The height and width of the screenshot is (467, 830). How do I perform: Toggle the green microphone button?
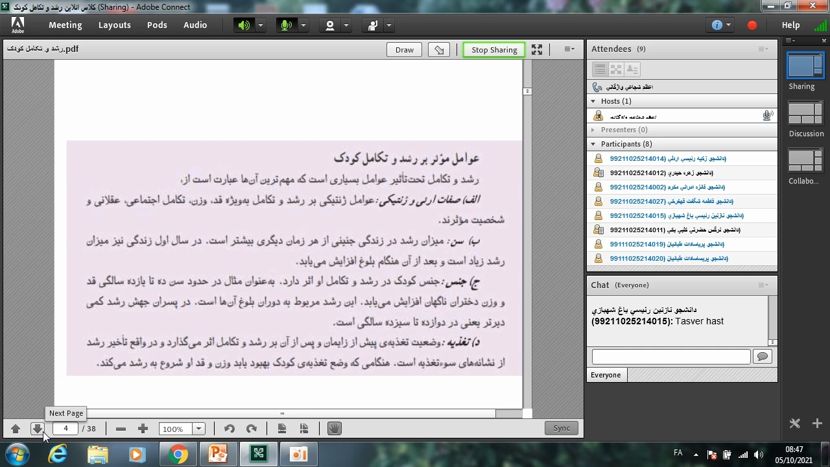tap(285, 25)
